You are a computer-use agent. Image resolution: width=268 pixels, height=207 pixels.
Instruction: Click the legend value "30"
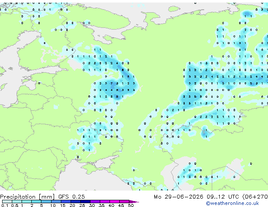(x=92, y=205)
